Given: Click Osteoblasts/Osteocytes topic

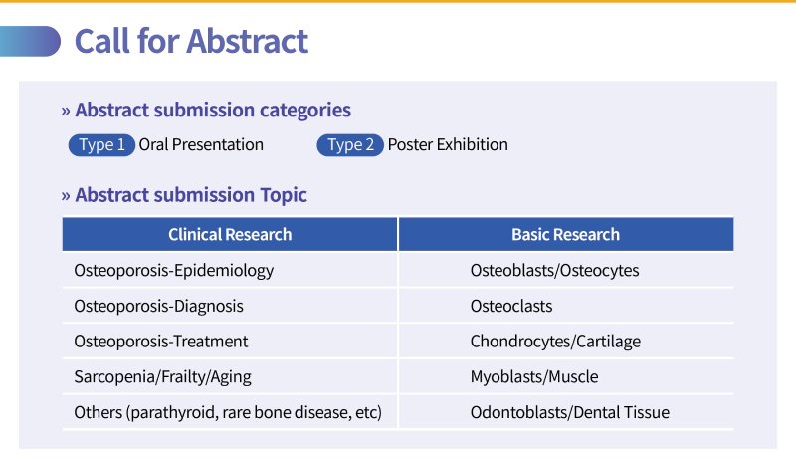Looking at the screenshot, I should [x=554, y=270].
